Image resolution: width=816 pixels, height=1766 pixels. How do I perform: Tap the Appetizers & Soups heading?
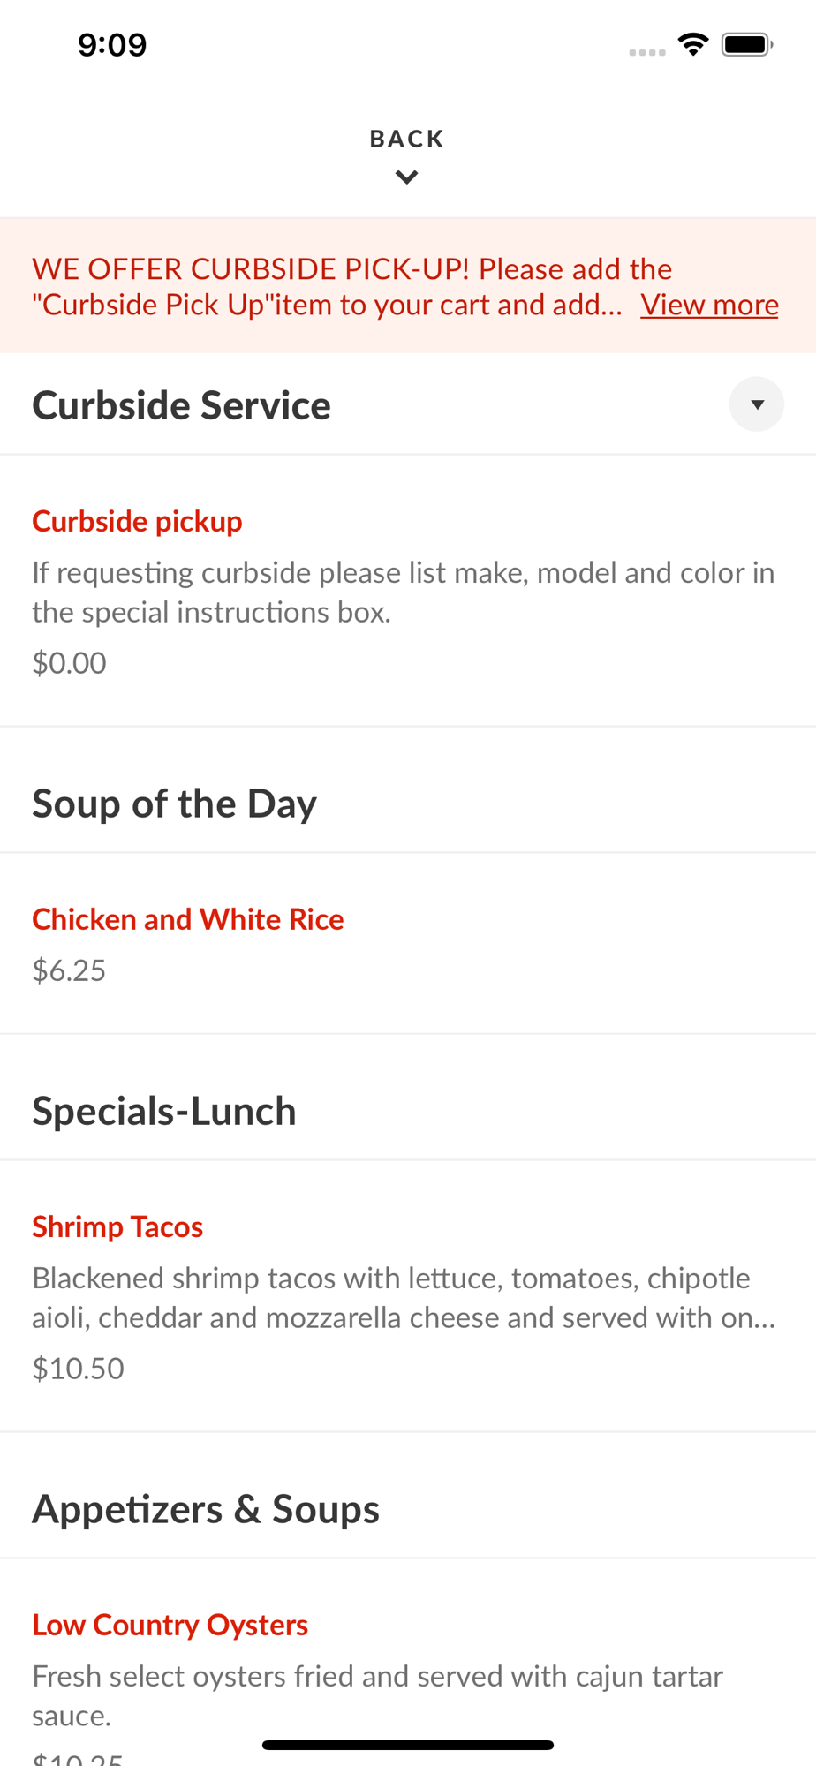click(206, 1509)
